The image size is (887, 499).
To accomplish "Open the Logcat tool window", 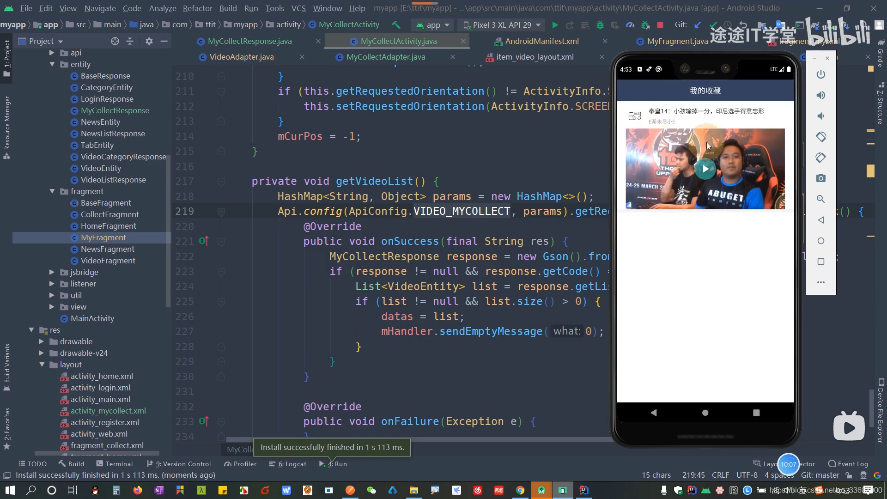I will 288,464.
